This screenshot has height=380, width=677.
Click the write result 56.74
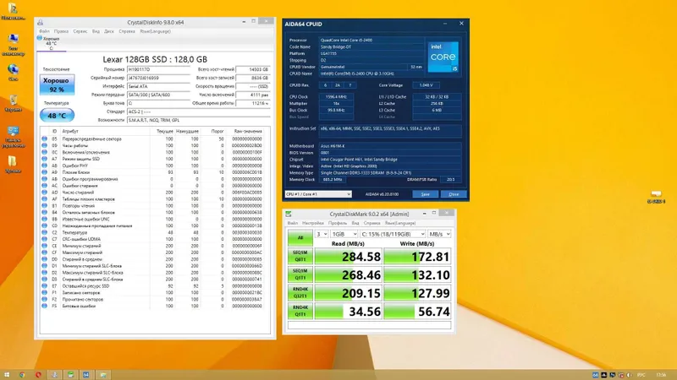(417, 311)
